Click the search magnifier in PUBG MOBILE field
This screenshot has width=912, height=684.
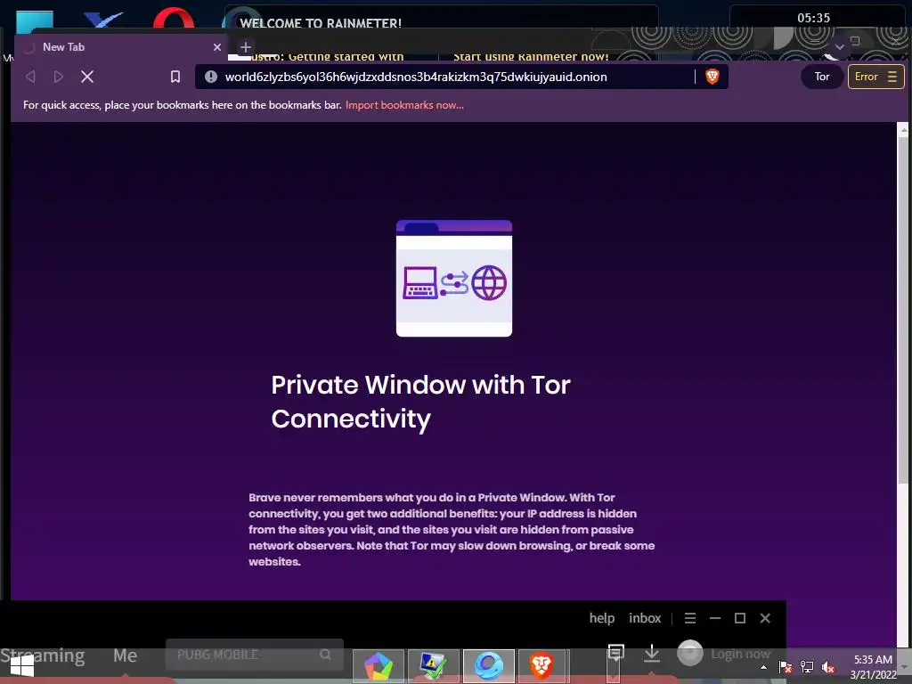[325, 655]
